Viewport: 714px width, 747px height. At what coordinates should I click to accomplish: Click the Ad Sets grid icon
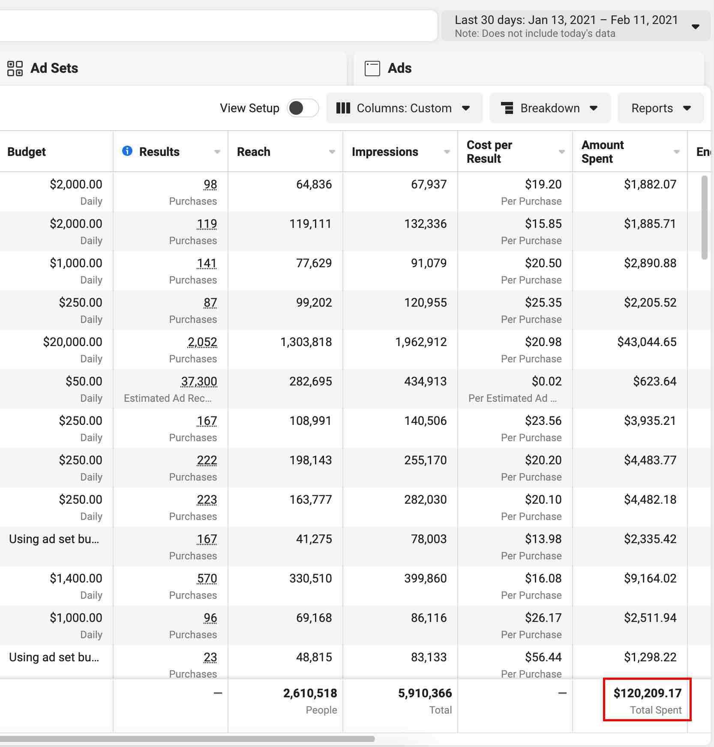[15, 69]
